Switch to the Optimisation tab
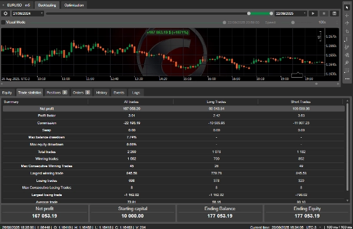353x229 pixels. [74, 5]
